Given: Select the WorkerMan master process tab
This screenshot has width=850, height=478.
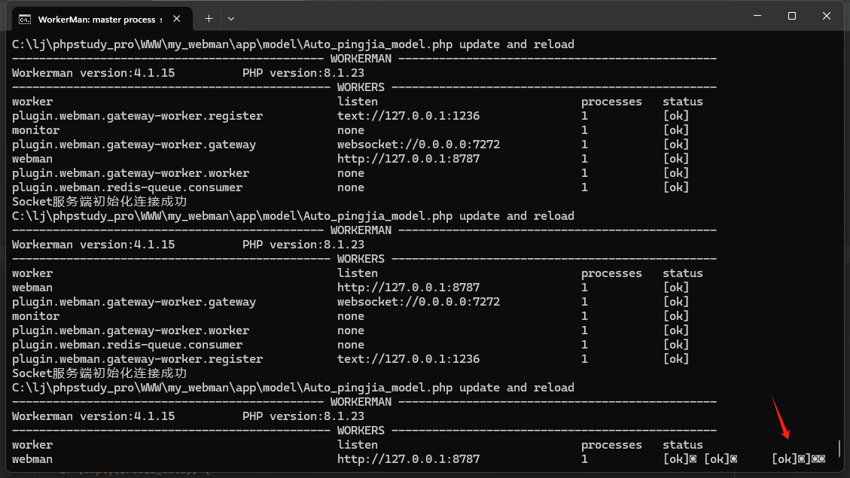Looking at the screenshot, I should pos(102,19).
